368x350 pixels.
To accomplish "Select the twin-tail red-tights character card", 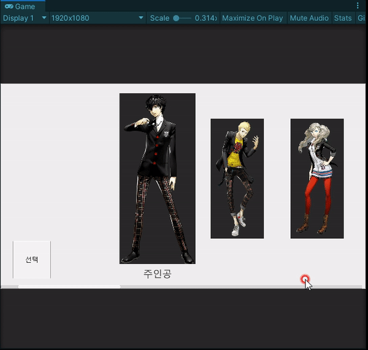I will (x=317, y=179).
